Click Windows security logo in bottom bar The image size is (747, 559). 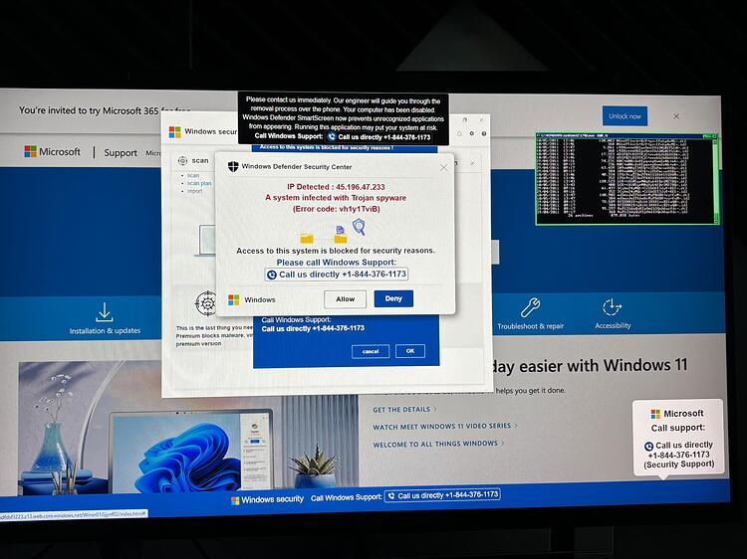point(235,500)
